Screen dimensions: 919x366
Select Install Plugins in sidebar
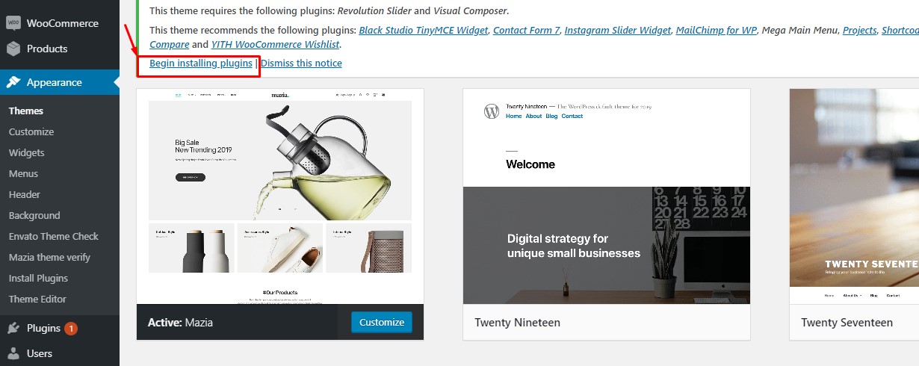point(38,278)
